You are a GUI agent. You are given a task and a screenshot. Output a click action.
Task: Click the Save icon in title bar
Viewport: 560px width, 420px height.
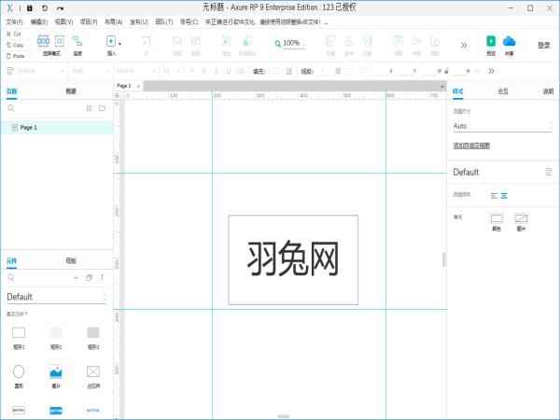(29, 7)
